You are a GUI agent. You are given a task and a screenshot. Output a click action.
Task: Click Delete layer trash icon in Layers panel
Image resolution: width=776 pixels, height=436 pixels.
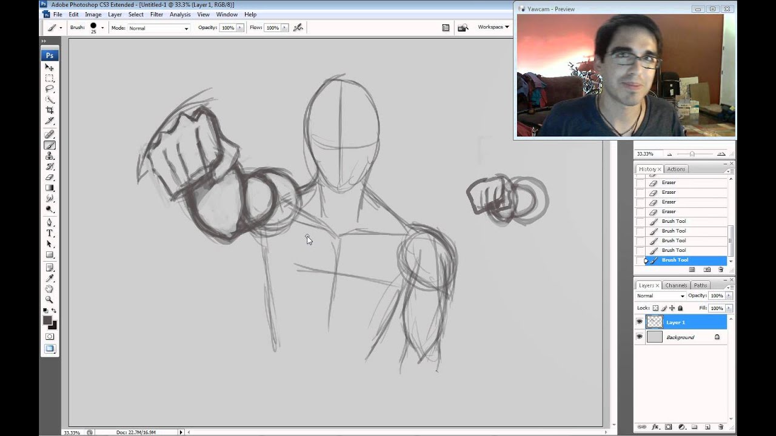pos(721,427)
